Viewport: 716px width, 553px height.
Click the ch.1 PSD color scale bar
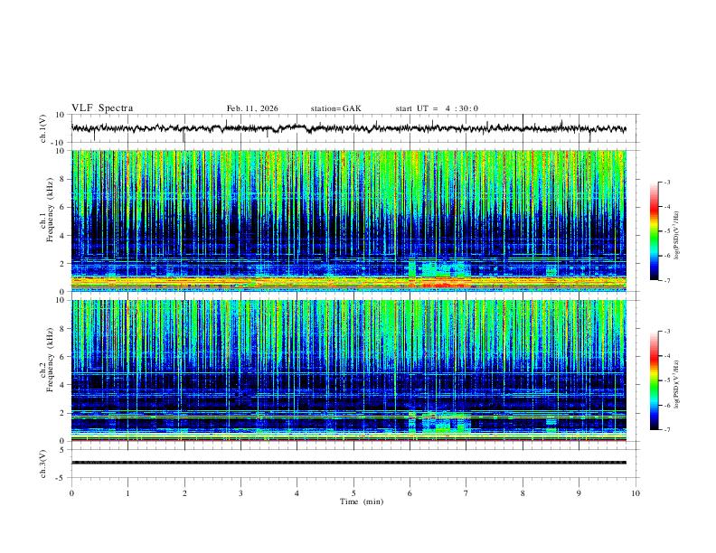(x=654, y=231)
